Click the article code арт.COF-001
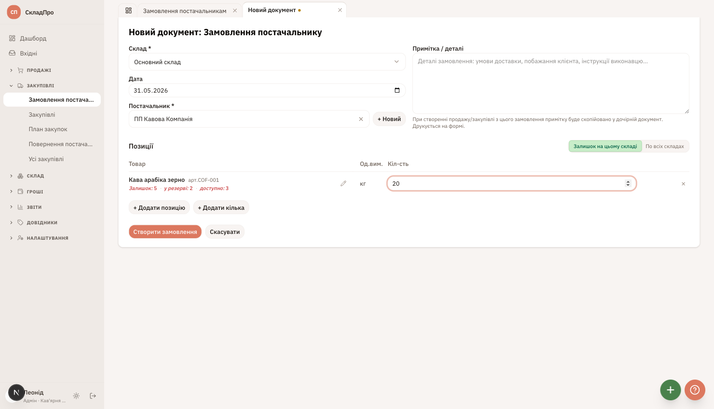Image resolution: width=714 pixels, height=409 pixels. 203,180
